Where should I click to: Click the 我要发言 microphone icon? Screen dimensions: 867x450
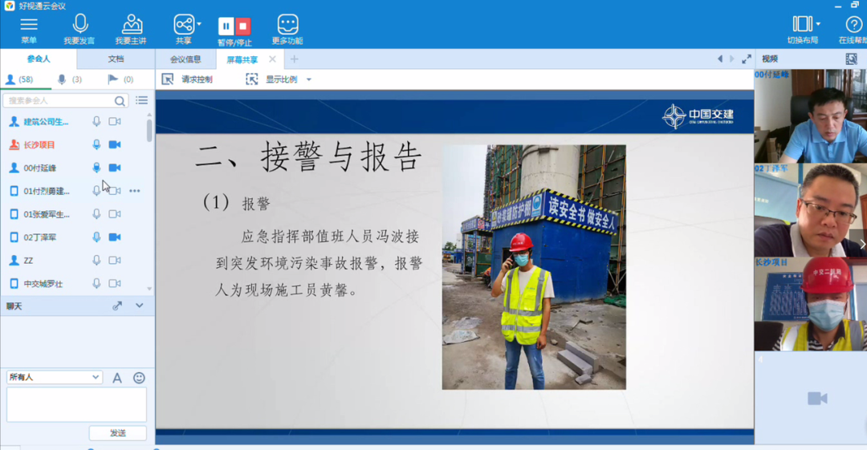tap(79, 25)
